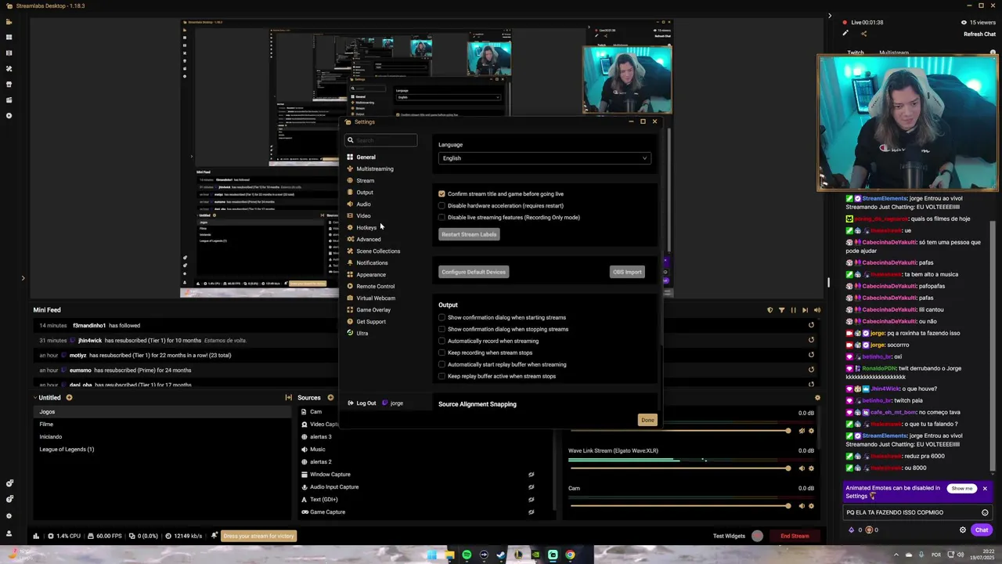Click share stream icon near pencil
The image size is (1002, 564).
863,34
